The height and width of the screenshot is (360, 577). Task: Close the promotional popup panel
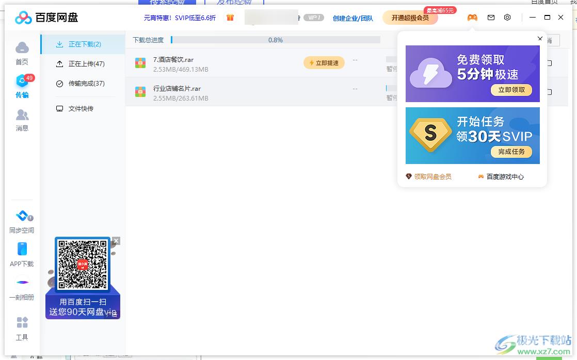coord(540,38)
